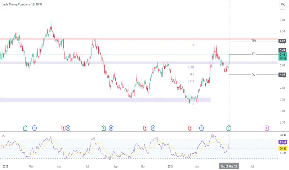Click the 3.50 price scale label
This screenshot has height=170, width=289.
[x=282, y=100]
